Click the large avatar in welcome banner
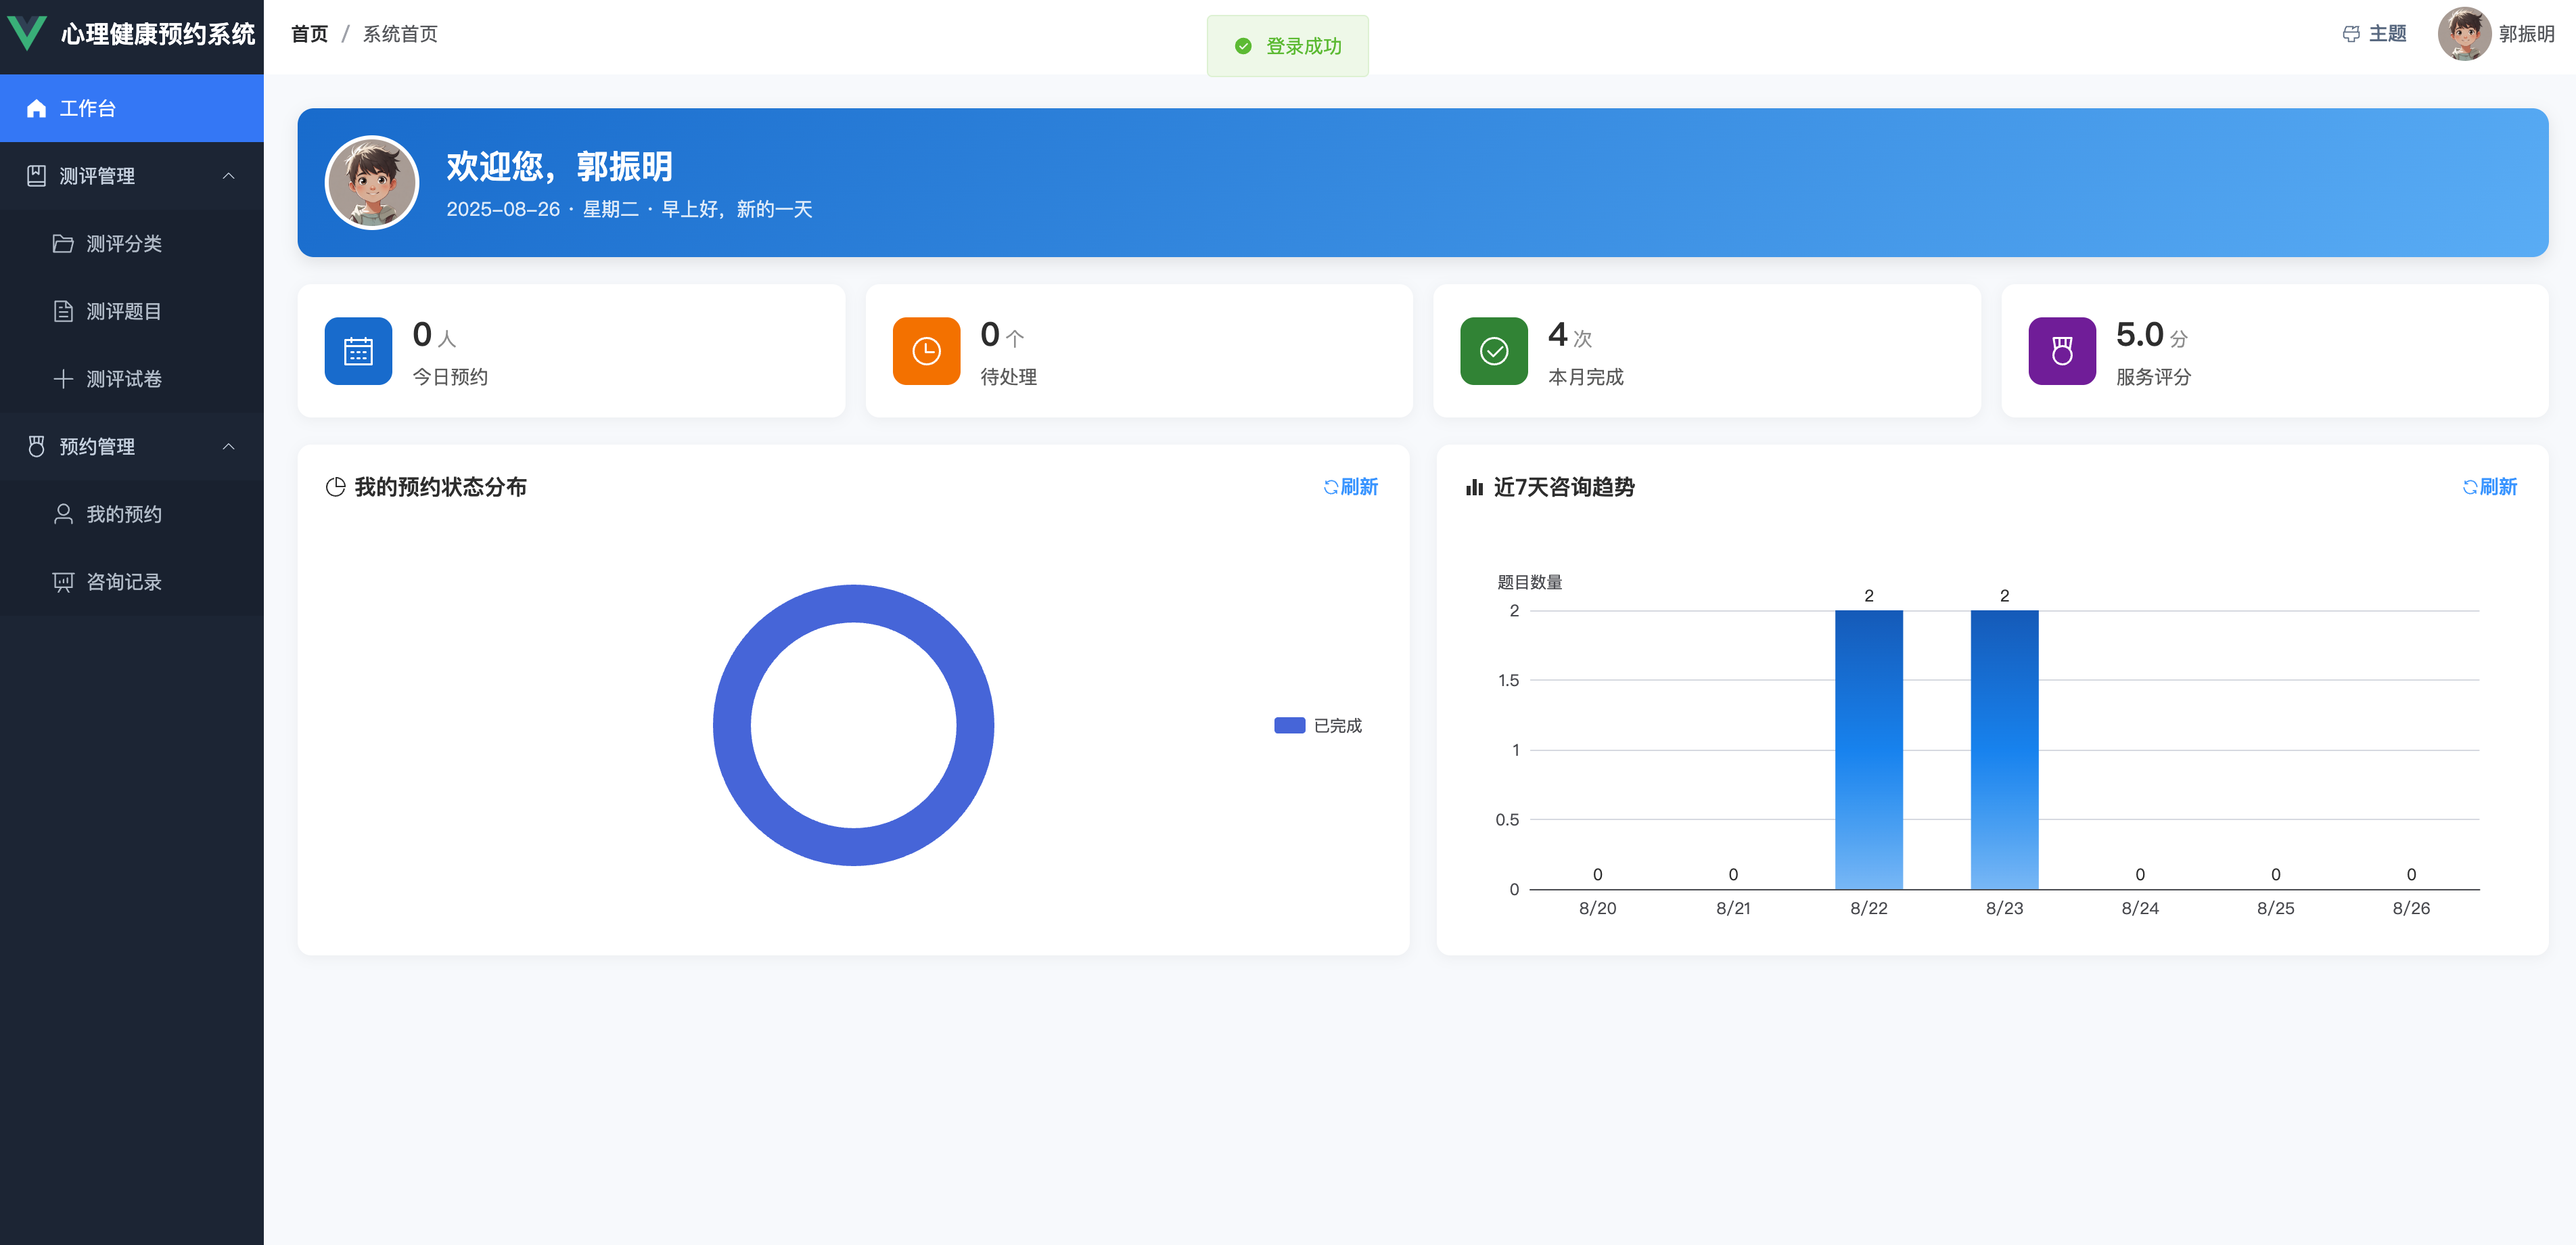This screenshot has height=1245, width=2576. [x=372, y=183]
